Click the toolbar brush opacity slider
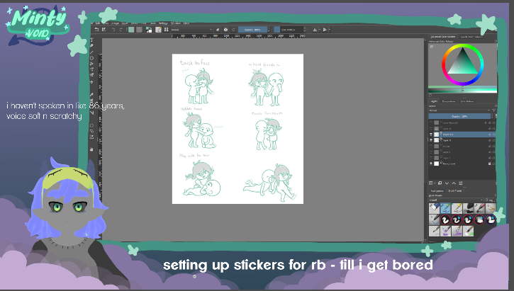 (252, 30)
